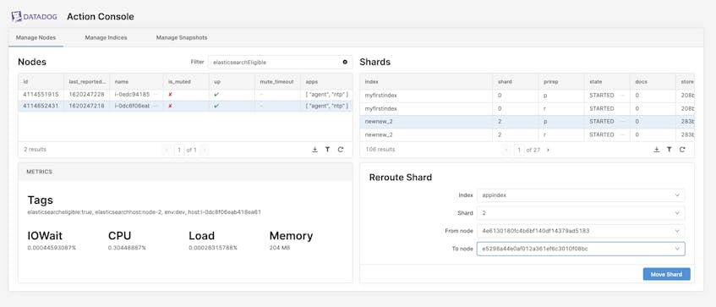Click the green check for node 4114551915
The width and height of the screenshot is (716, 307).
point(217,94)
